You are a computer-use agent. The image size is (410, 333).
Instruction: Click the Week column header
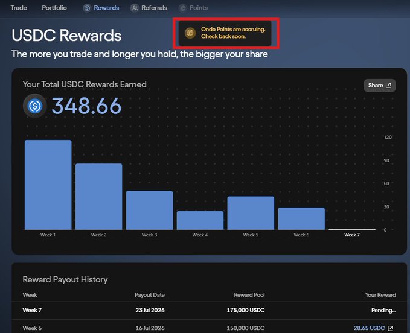[x=30, y=295]
